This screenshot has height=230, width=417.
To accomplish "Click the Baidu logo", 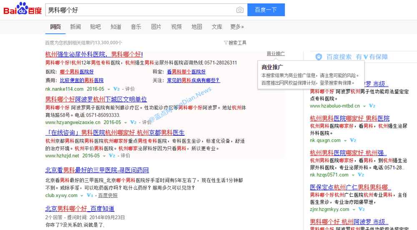I will point(23,9).
